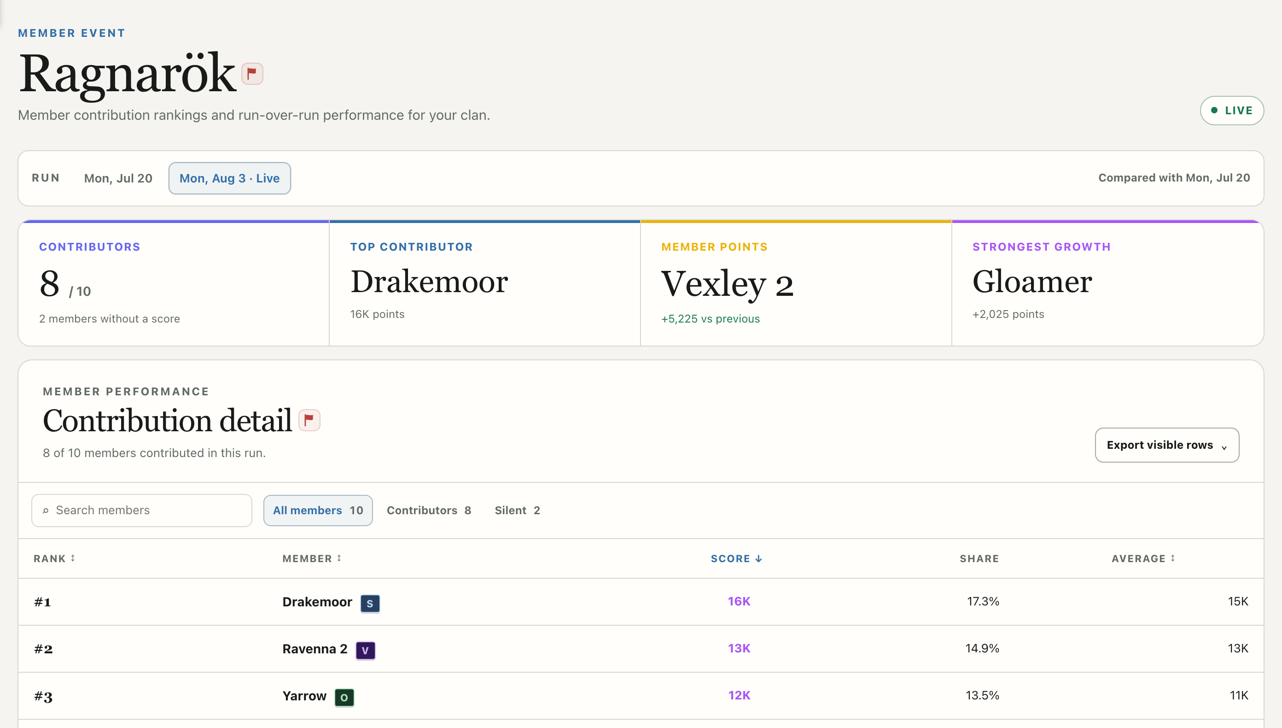This screenshot has width=1282, height=728.
Task: Focus the Search members input field
Action: 142,511
